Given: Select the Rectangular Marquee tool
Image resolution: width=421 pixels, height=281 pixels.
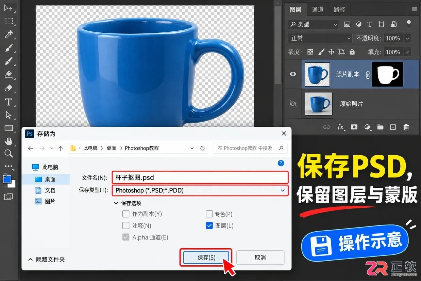Looking at the screenshot, I should point(9,21).
